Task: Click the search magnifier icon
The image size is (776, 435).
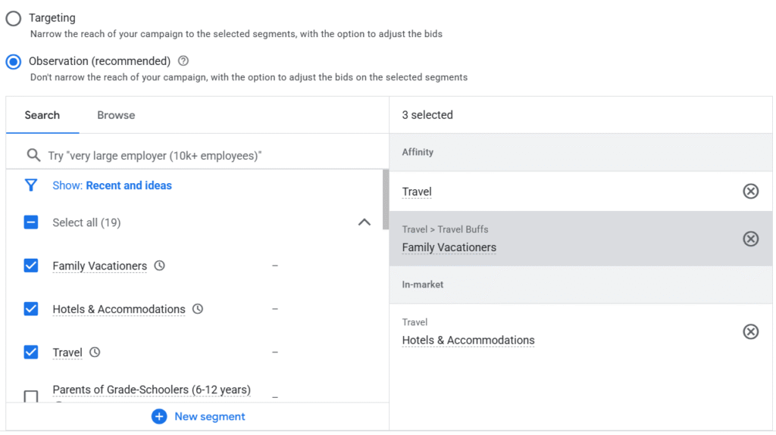Action: [x=33, y=155]
